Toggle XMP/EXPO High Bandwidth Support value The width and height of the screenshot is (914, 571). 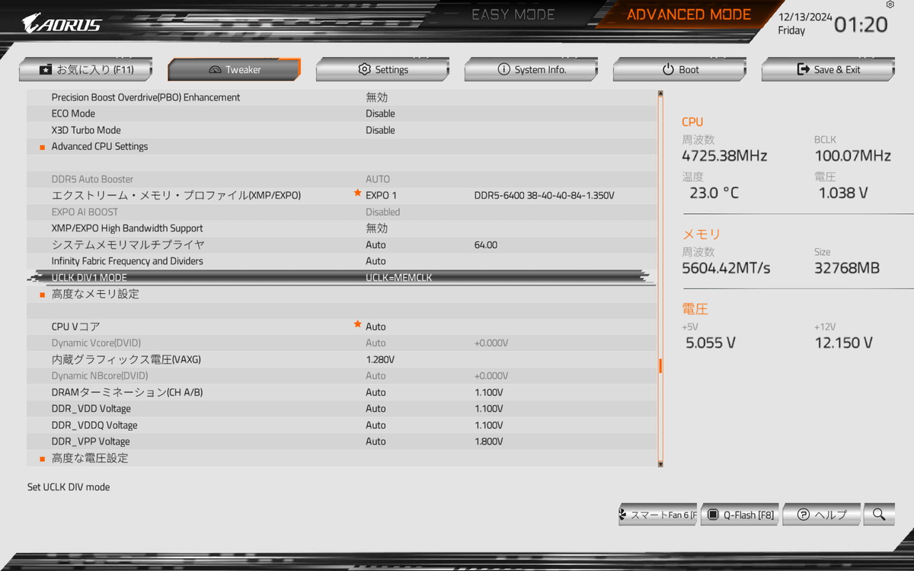click(376, 228)
